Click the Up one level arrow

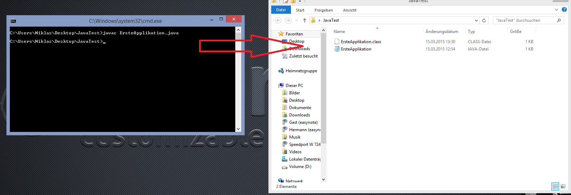point(305,20)
